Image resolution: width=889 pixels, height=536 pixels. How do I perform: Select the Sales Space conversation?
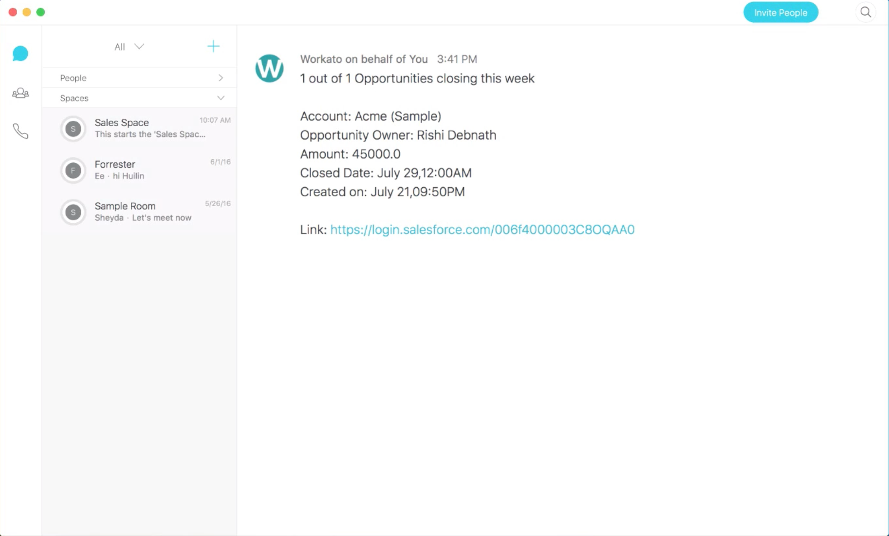pyautogui.click(x=139, y=129)
